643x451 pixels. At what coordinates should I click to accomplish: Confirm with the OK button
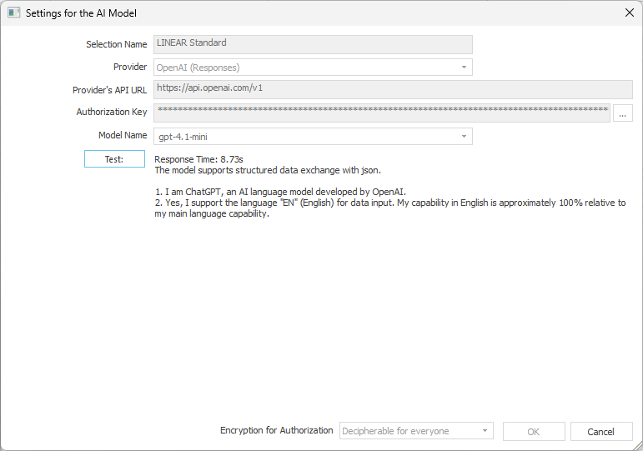coord(534,431)
